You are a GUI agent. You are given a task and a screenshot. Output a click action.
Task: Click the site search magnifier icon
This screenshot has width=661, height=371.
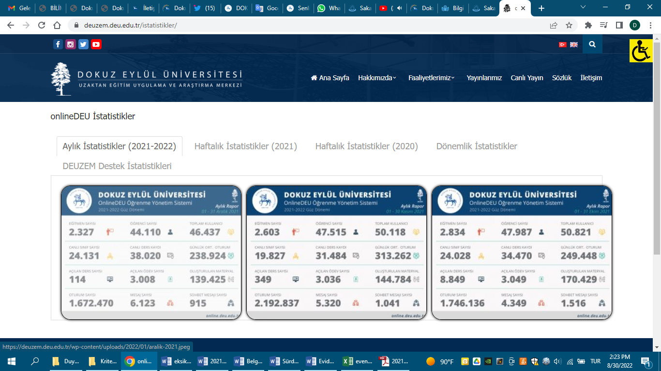pyautogui.click(x=592, y=44)
